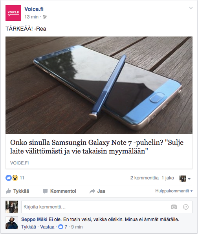Expand the Huippukommentit sorting dropdown

(174, 191)
